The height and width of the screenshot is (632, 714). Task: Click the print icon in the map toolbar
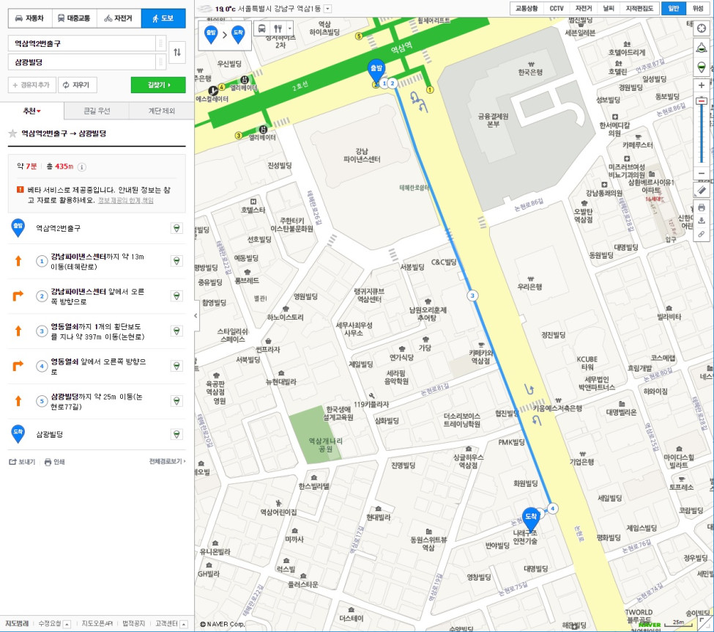(701, 207)
